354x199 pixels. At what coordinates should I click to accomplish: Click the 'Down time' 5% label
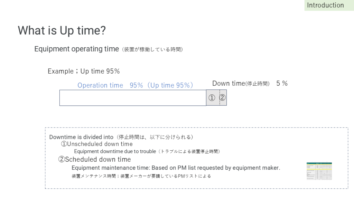tap(250, 84)
